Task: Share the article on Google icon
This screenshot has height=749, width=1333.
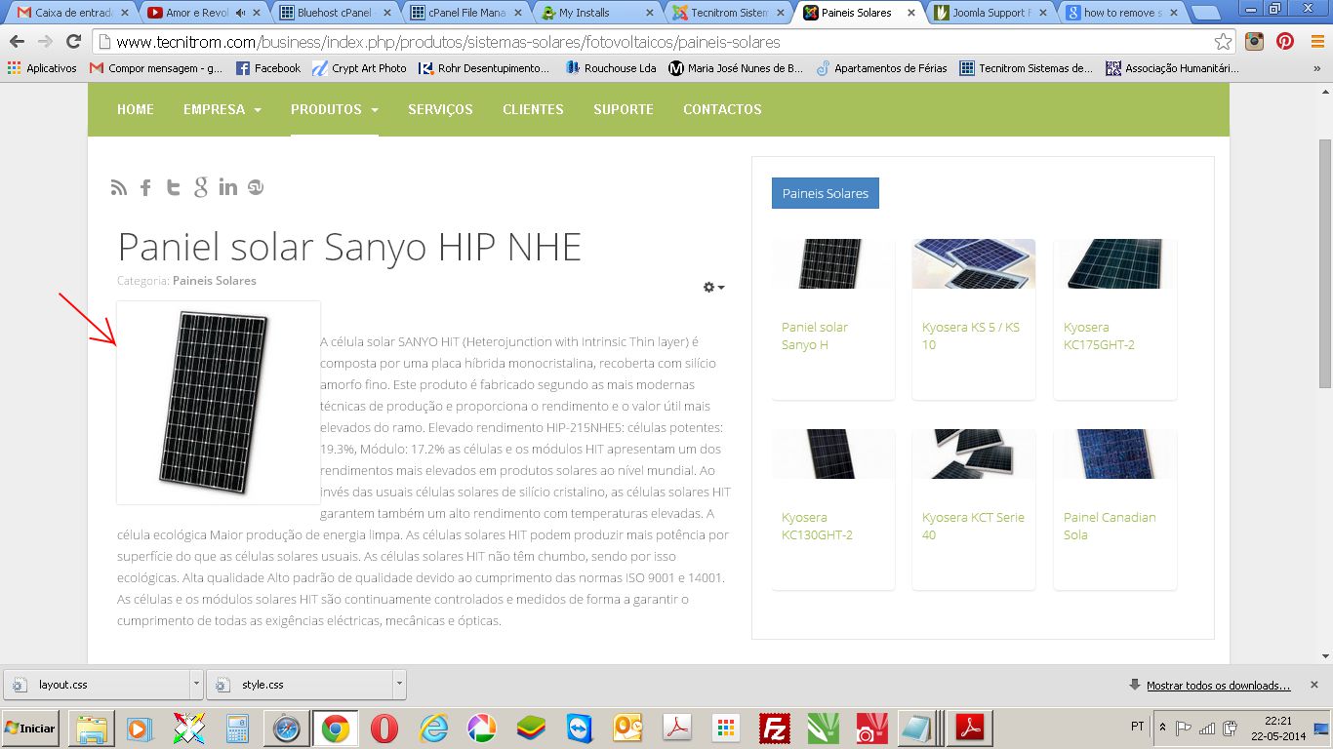Action: pos(201,187)
